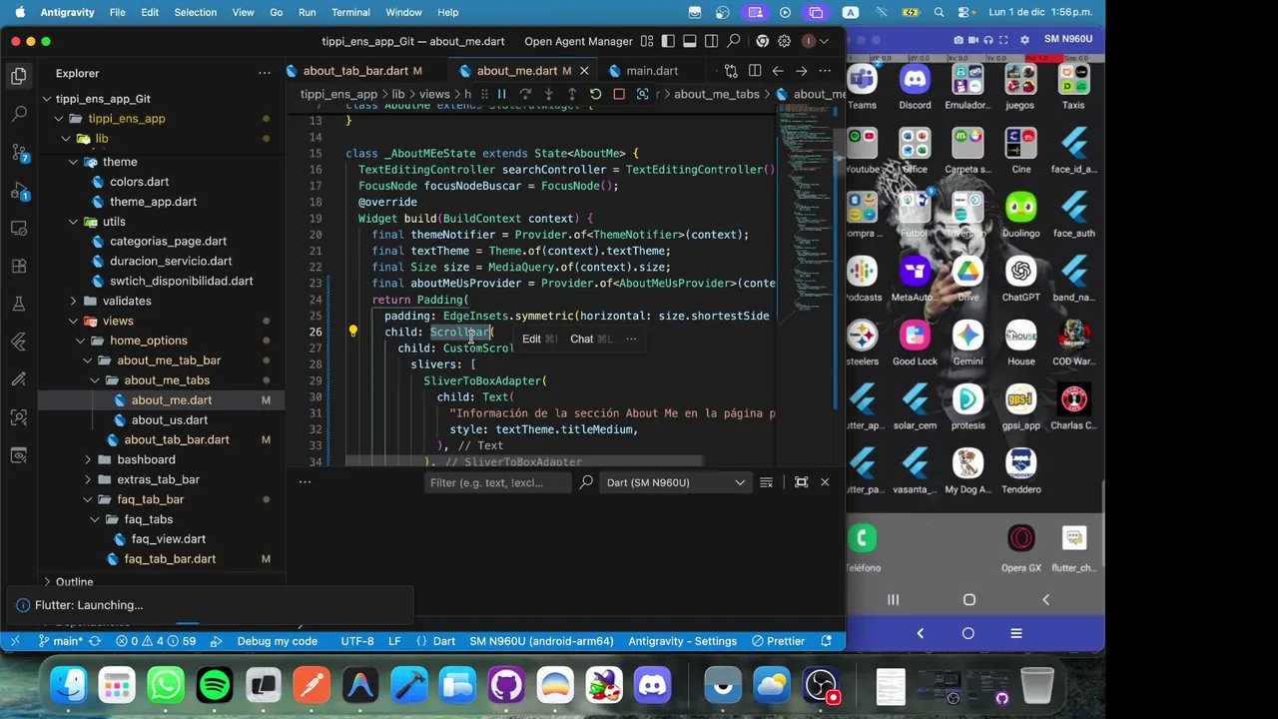
Task: Open the Go menu
Action: [277, 12]
